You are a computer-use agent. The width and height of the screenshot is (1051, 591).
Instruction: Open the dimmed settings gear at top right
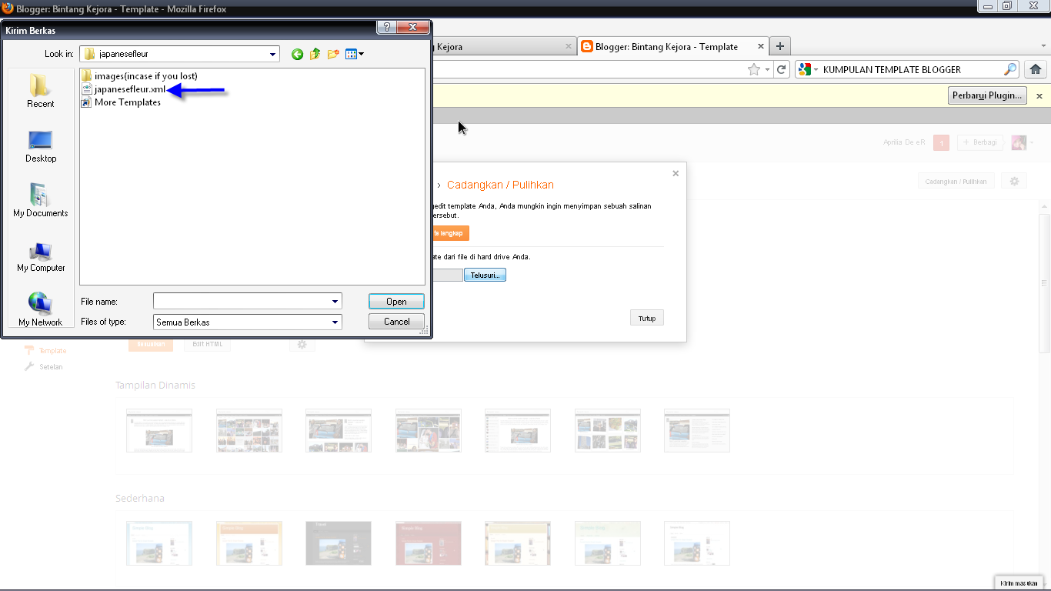pyautogui.click(x=1014, y=182)
